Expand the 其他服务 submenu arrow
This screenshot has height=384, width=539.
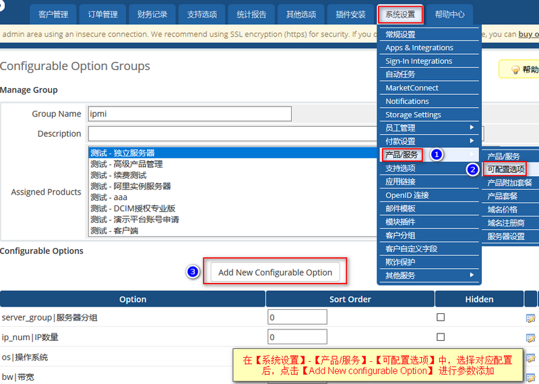coord(472,275)
